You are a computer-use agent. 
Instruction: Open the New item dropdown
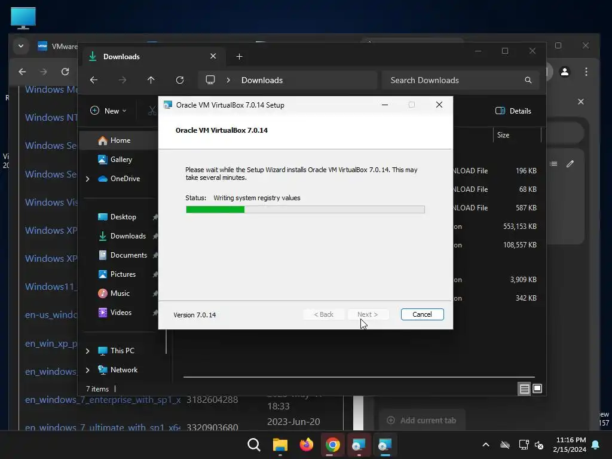(x=108, y=111)
